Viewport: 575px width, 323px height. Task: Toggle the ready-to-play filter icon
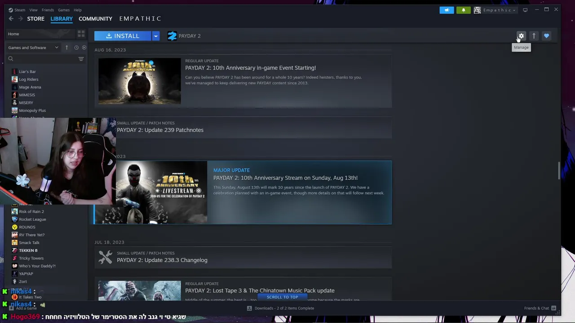point(84,48)
